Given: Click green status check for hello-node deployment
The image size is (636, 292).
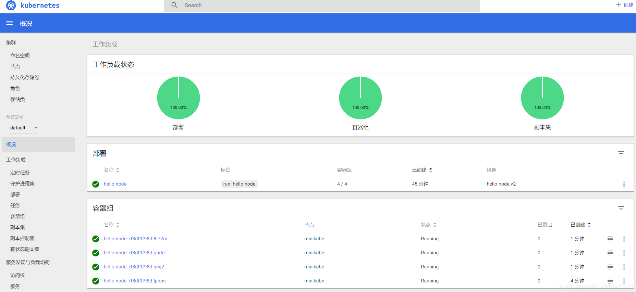Looking at the screenshot, I should (x=96, y=184).
